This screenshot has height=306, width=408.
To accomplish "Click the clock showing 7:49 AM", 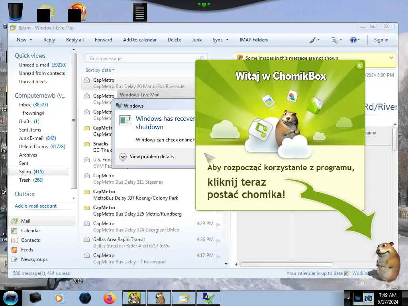I will [x=387, y=295].
